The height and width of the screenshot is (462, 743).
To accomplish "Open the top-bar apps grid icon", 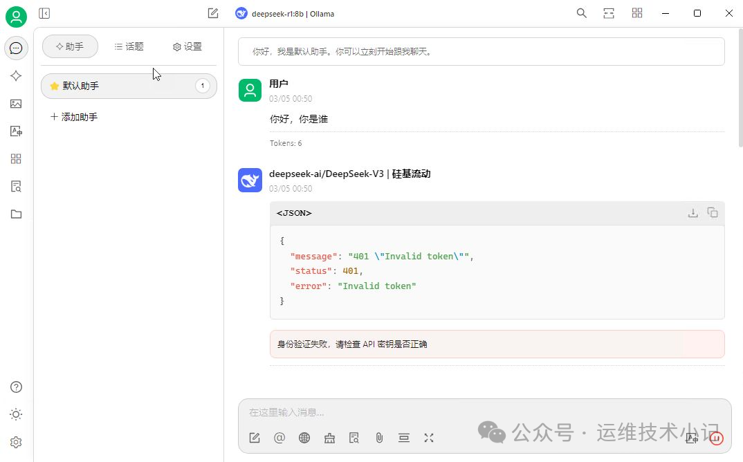I will coord(637,13).
